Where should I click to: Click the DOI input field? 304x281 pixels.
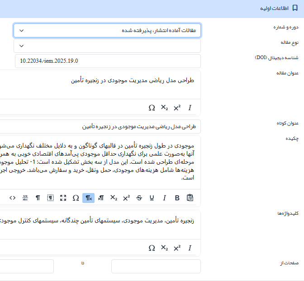107,61
